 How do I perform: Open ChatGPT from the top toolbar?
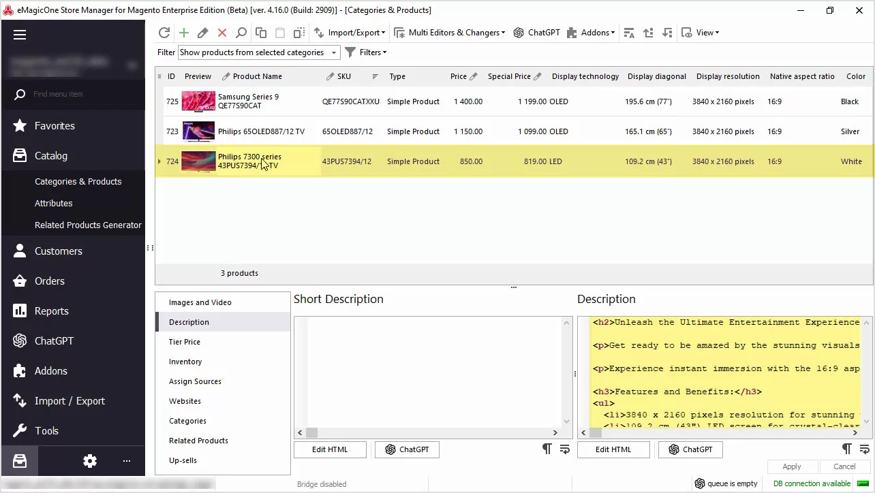[536, 33]
